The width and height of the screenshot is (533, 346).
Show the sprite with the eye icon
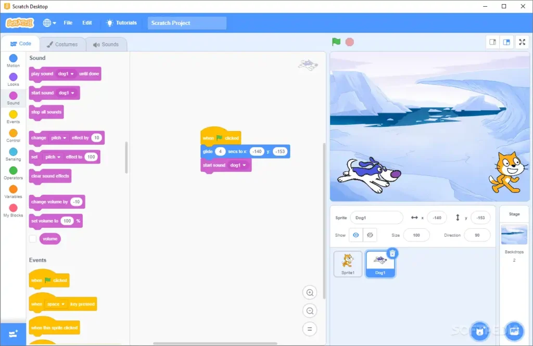click(x=356, y=235)
